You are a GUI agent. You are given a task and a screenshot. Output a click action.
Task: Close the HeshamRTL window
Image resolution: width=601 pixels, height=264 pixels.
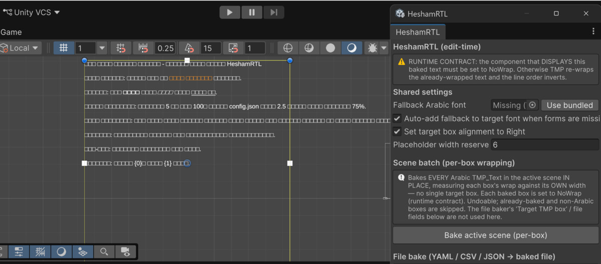586,13
